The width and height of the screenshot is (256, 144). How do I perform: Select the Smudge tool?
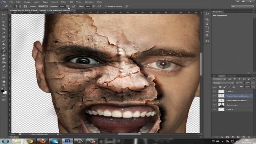tap(4, 59)
